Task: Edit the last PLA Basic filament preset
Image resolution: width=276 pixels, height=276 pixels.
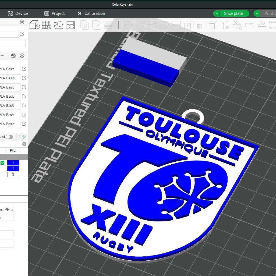Action: 24,124
